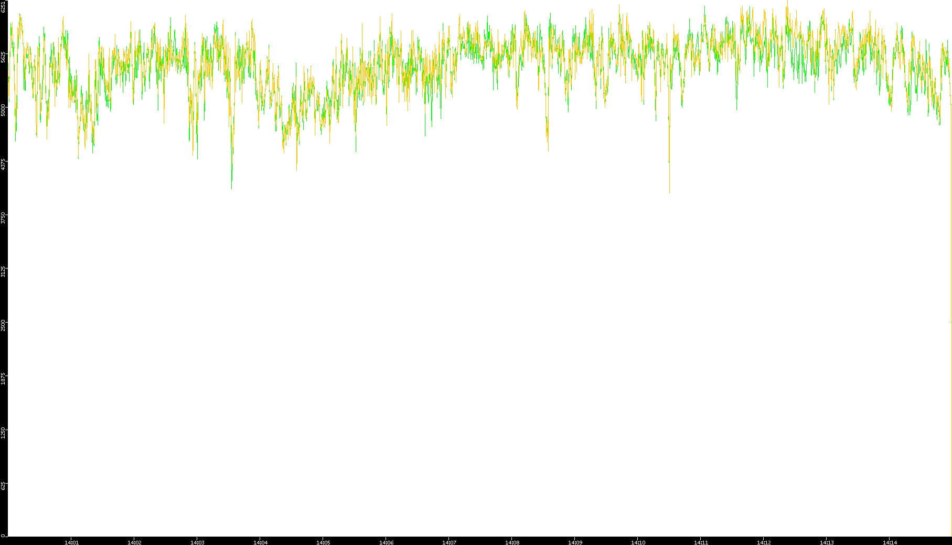Screen dimensions: 952x545
Task: Click the 3750 y-axis label
Action: [3, 218]
